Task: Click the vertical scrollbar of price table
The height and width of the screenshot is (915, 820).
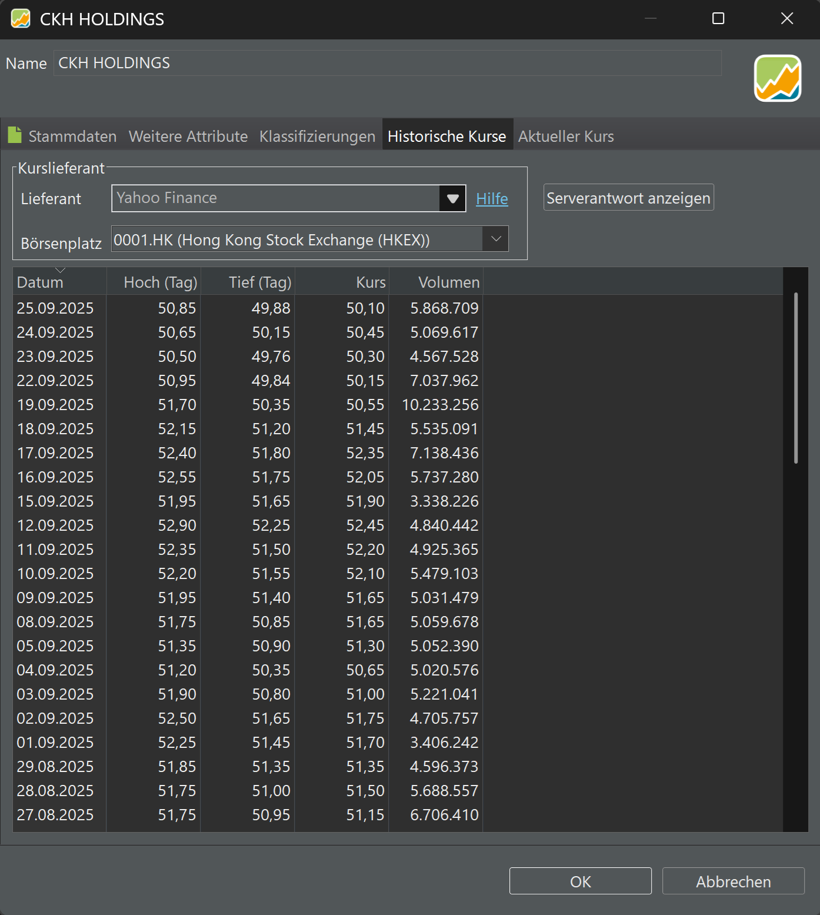Action: tap(795, 378)
